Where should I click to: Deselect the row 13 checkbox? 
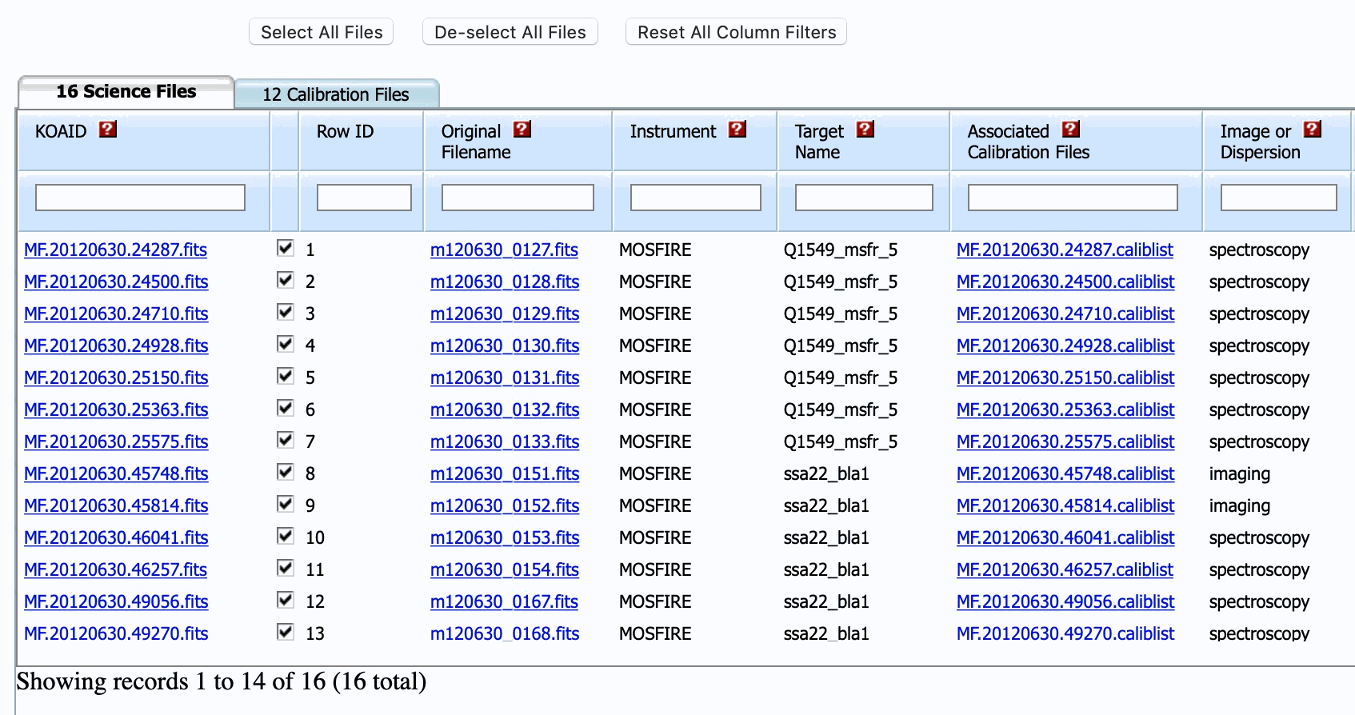coord(285,632)
